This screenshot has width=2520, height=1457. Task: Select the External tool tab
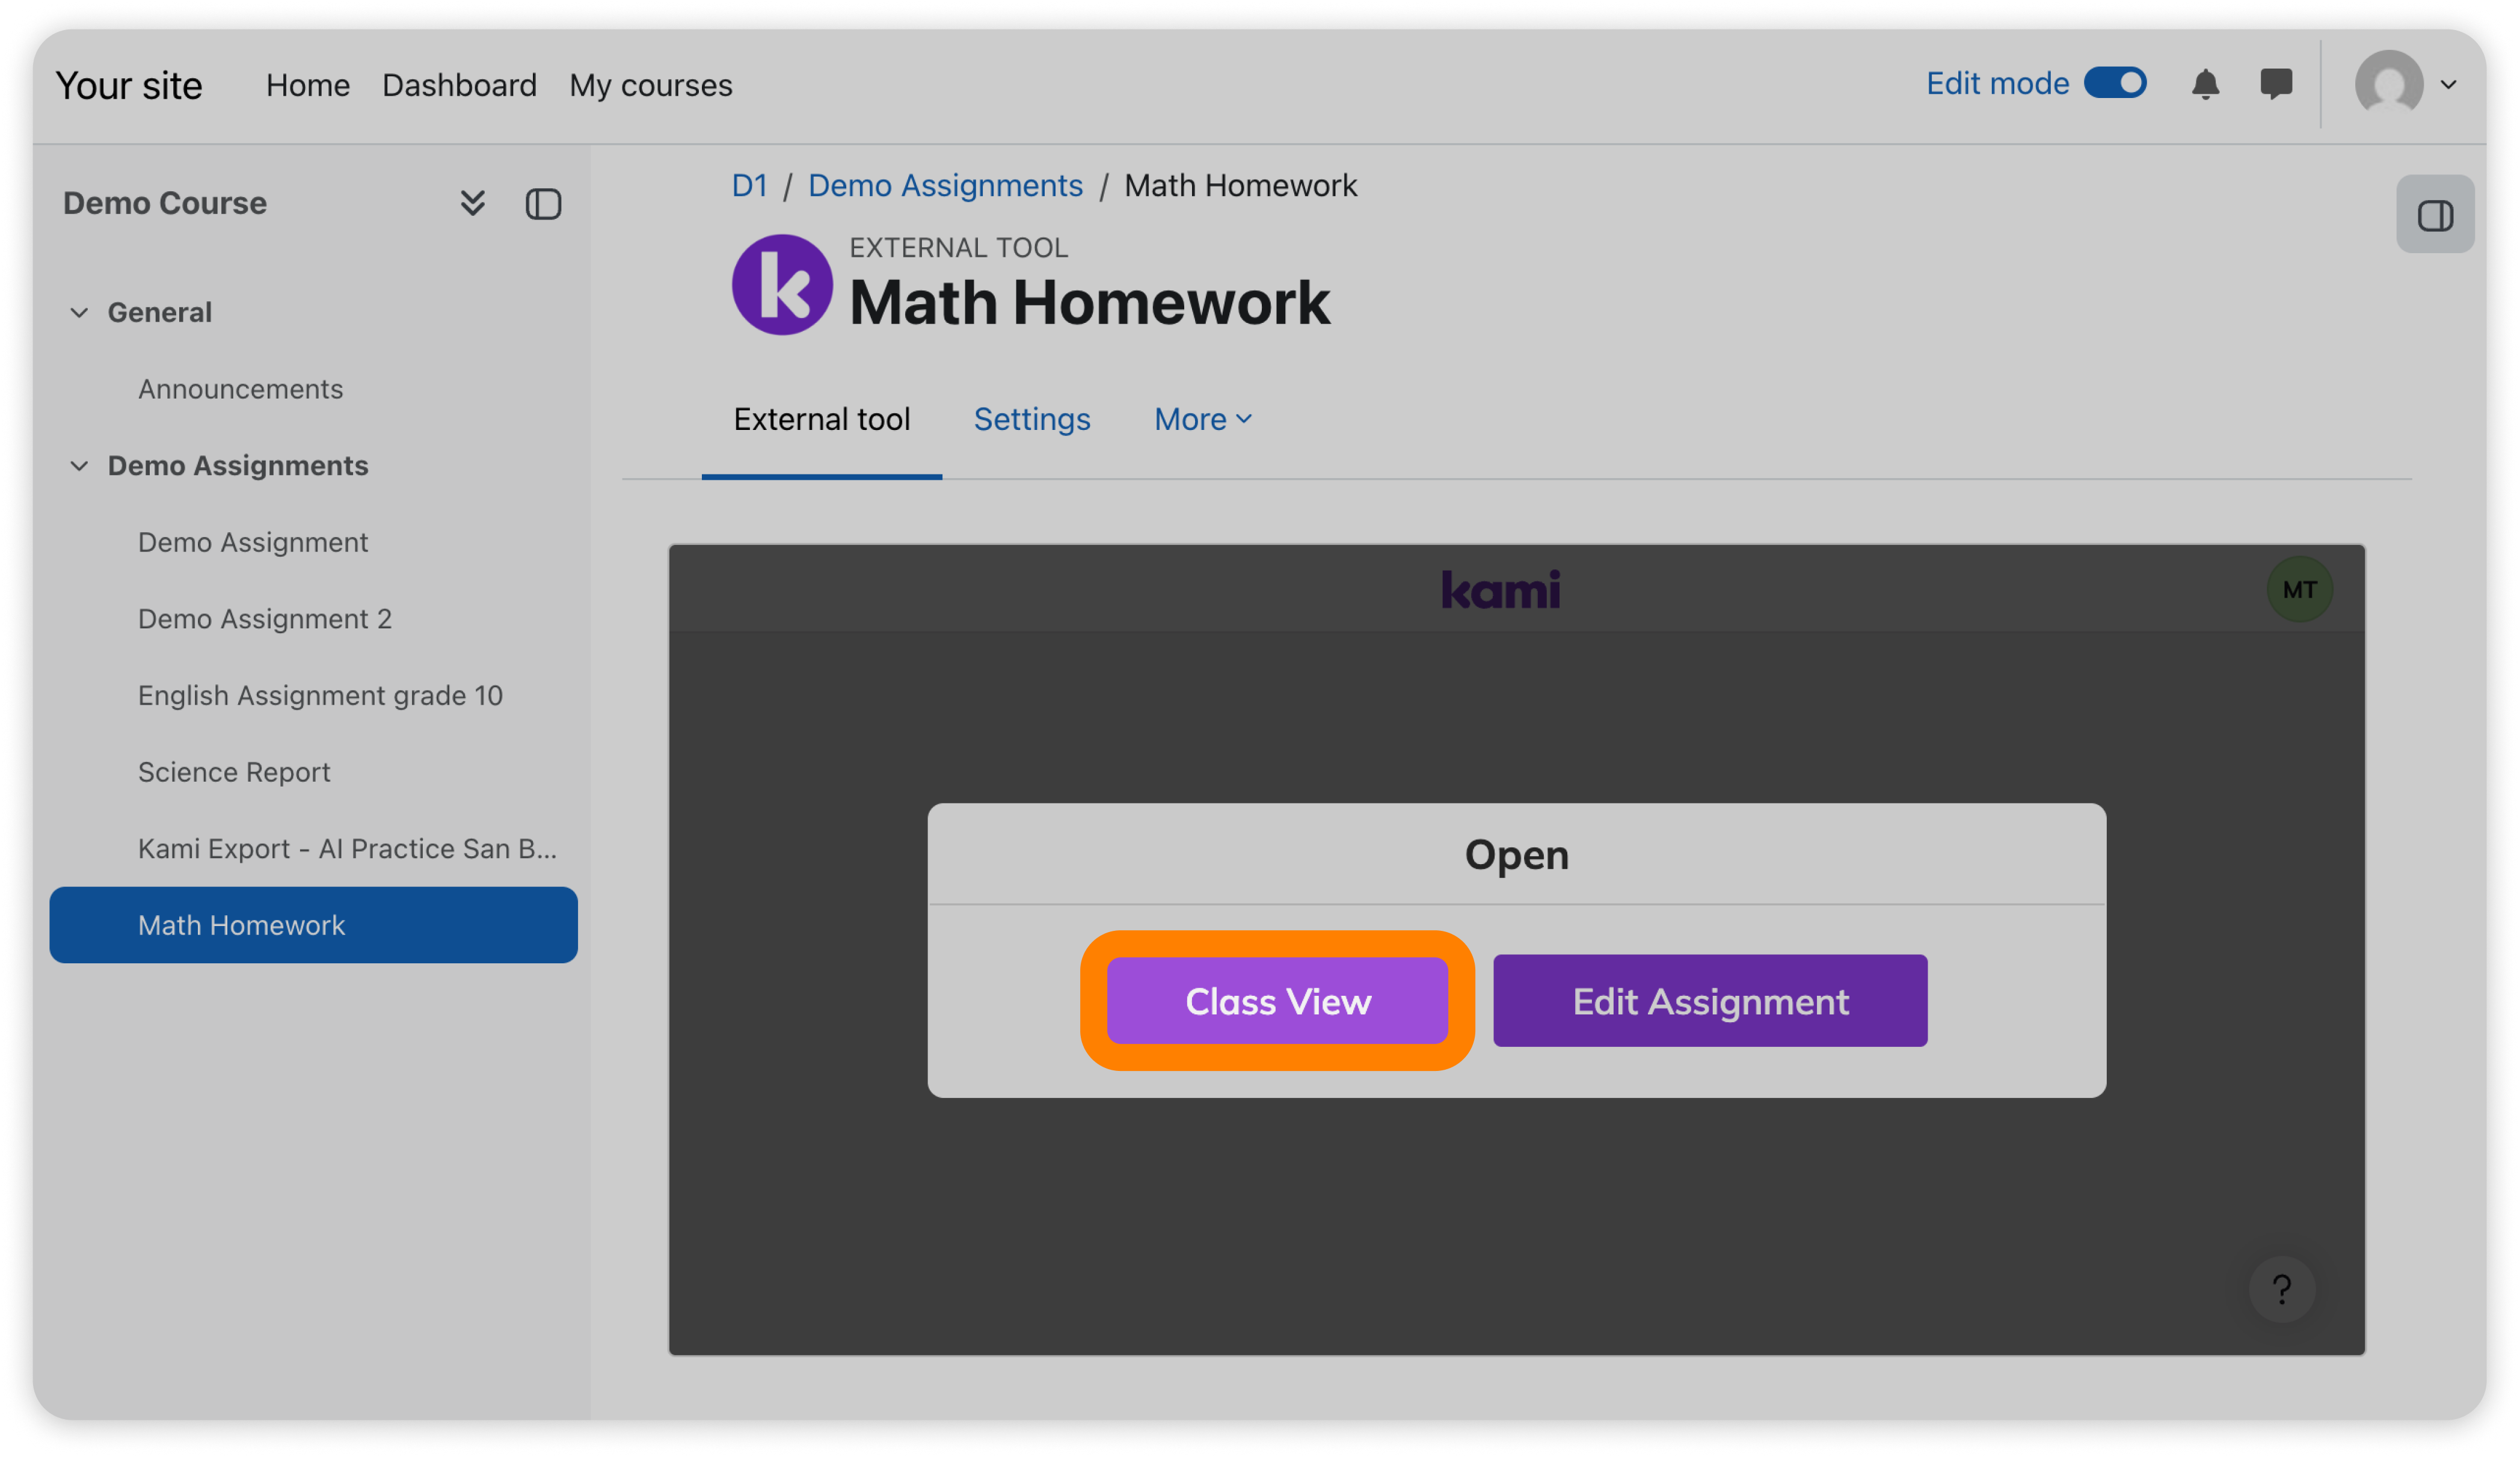821,419
